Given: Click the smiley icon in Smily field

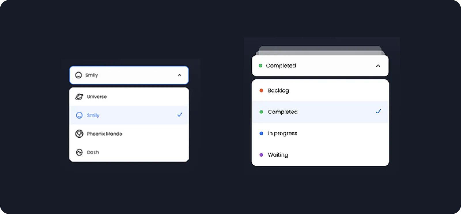Looking at the screenshot, I should pyautogui.click(x=78, y=75).
